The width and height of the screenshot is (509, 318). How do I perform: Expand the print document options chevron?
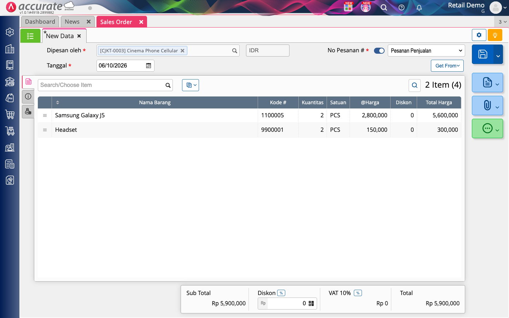[497, 84]
